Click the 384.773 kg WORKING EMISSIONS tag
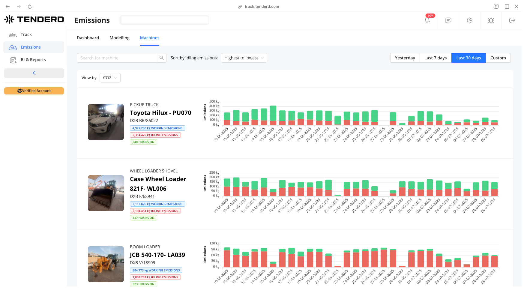 156,270
